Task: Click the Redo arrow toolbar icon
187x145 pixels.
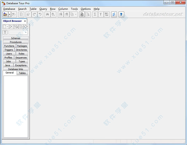Action: (34, 15)
